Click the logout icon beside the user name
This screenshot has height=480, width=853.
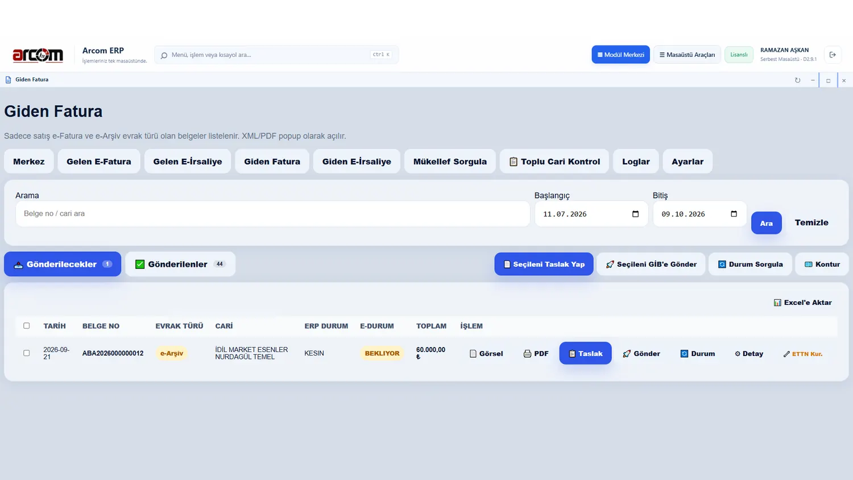point(833,55)
